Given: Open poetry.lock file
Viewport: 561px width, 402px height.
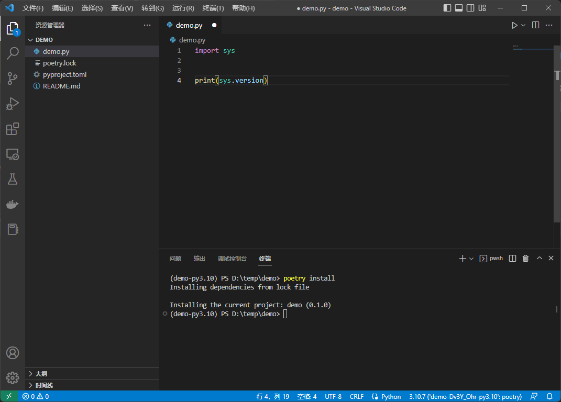Looking at the screenshot, I should coord(92,63).
